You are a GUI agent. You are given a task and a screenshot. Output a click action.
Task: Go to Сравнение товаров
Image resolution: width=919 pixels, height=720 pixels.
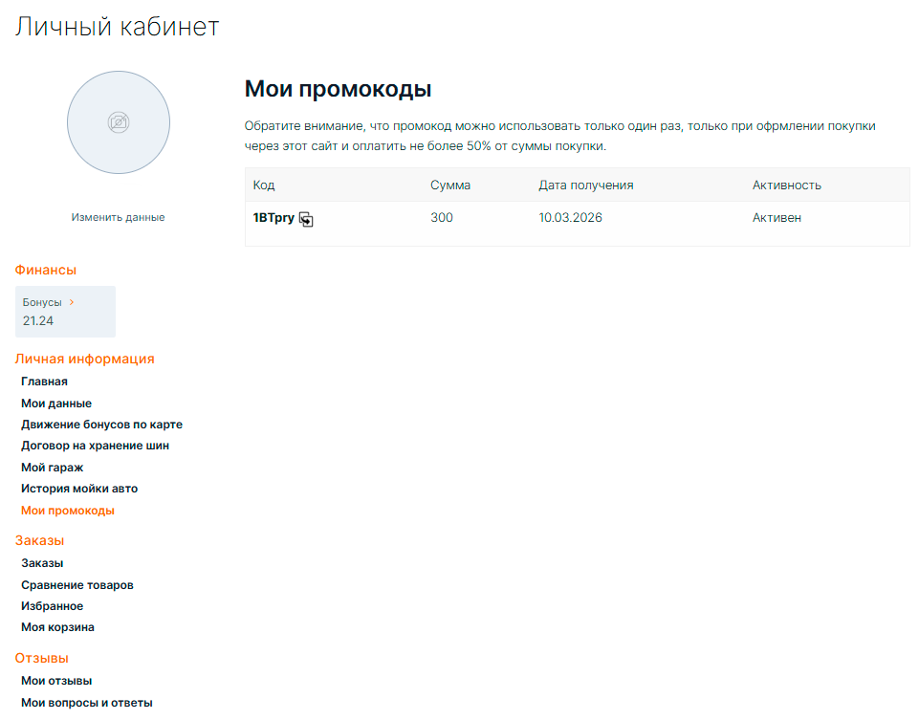[77, 585]
